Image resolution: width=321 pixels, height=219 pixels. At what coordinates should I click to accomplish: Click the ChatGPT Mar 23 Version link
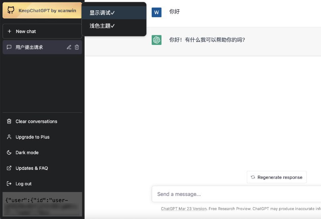click(x=184, y=209)
